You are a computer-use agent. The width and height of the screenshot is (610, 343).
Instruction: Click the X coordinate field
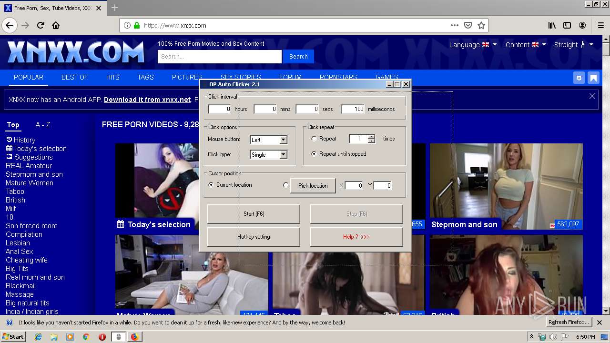point(354,186)
